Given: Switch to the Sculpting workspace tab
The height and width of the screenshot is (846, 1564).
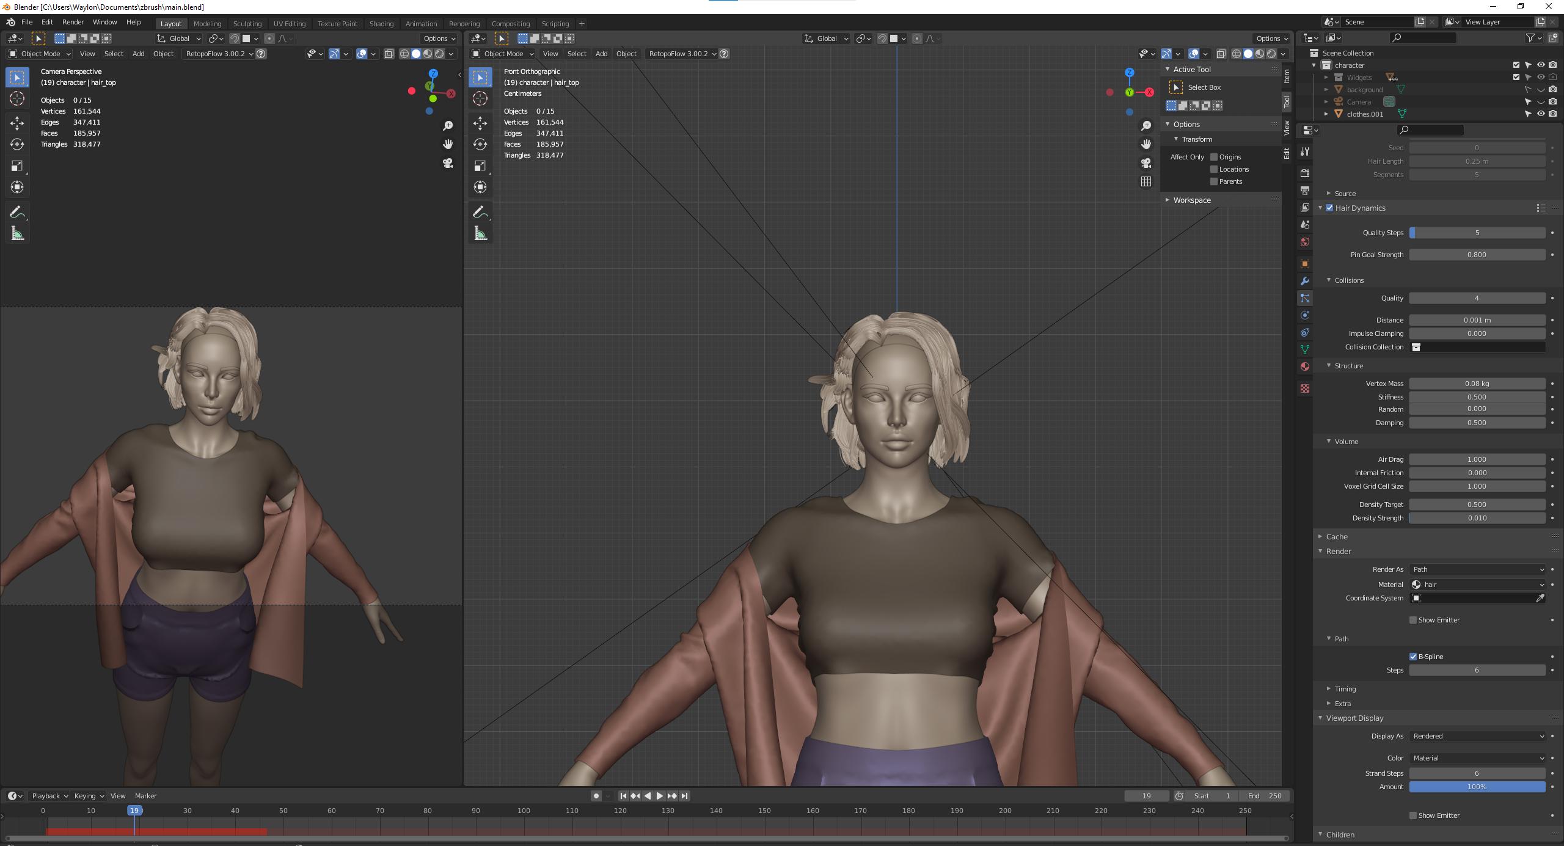Looking at the screenshot, I should pyautogui.click(x=247, y=23).
